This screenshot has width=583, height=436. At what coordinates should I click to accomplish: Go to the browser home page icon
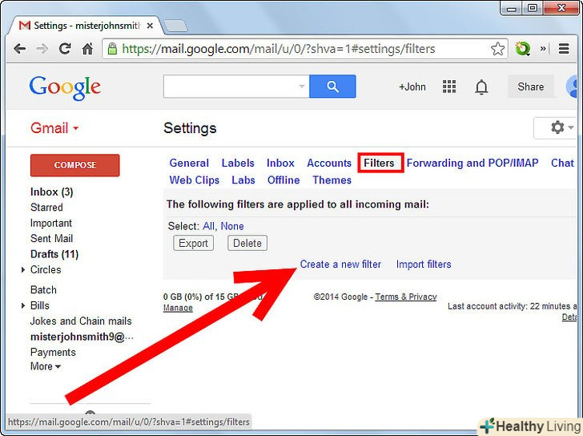pos(87,49)
